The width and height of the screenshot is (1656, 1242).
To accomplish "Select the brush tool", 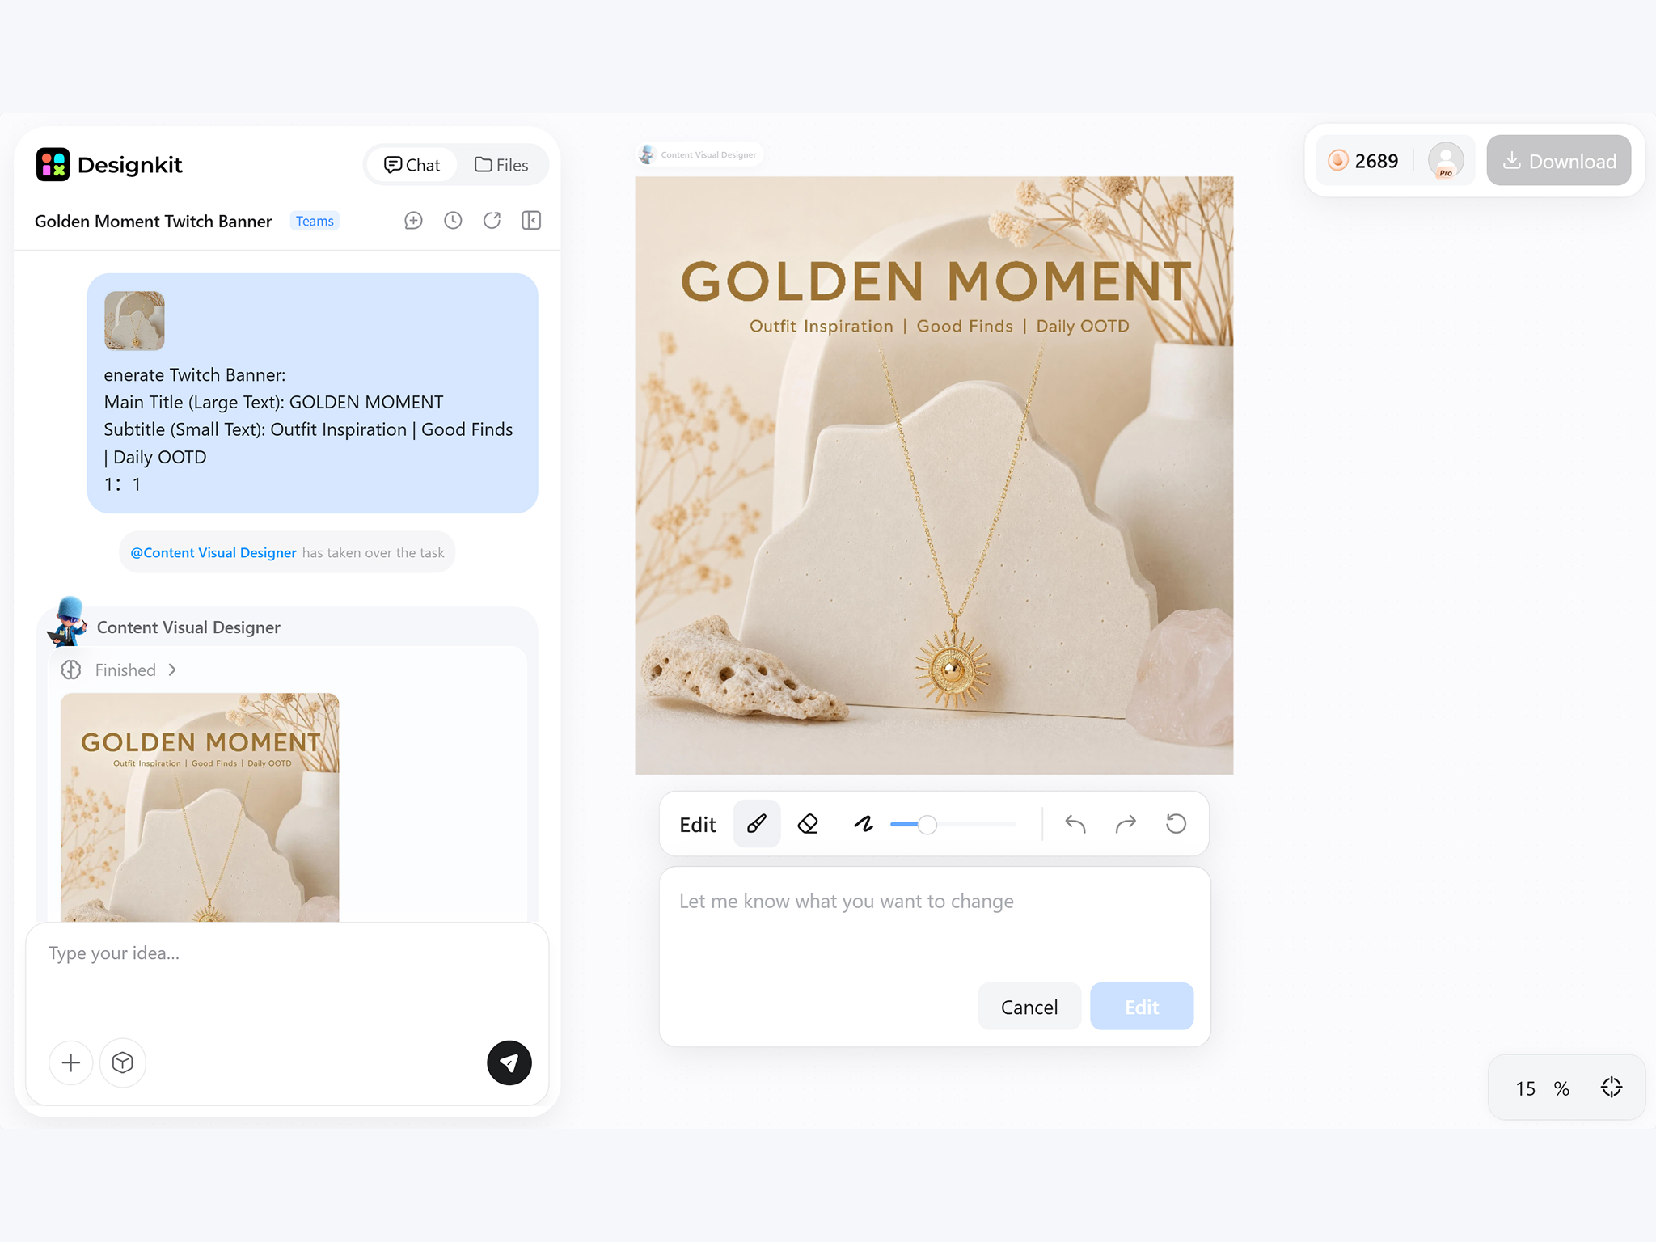I will pos(757,824).
